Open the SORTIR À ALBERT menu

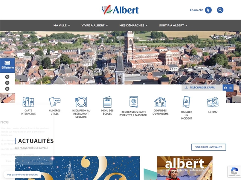point(173,25)
